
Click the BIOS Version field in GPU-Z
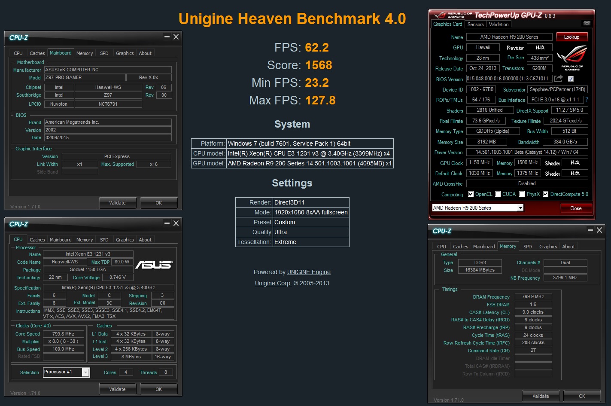[509, 79]
